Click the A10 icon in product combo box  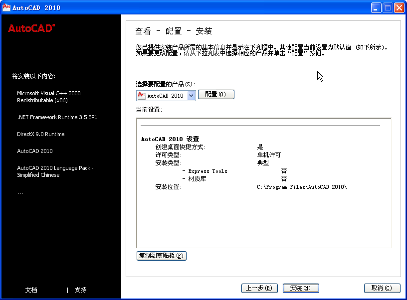pos(142,95)
